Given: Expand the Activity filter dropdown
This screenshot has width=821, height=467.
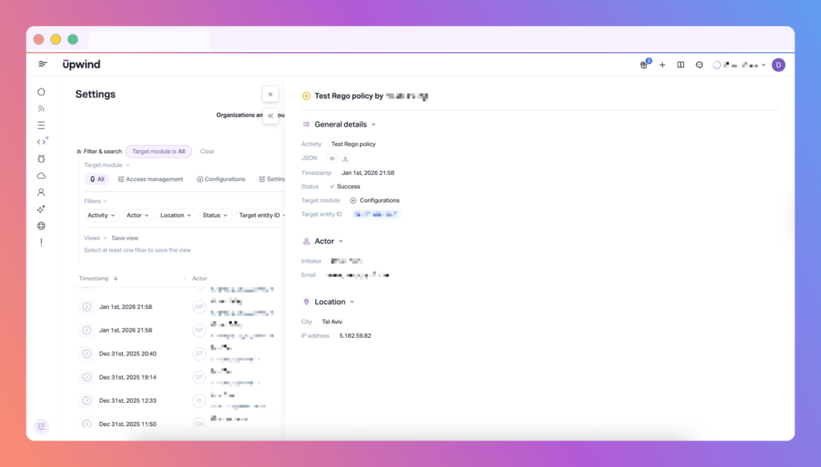Looking at the screenshot, I should coord(100,215).
